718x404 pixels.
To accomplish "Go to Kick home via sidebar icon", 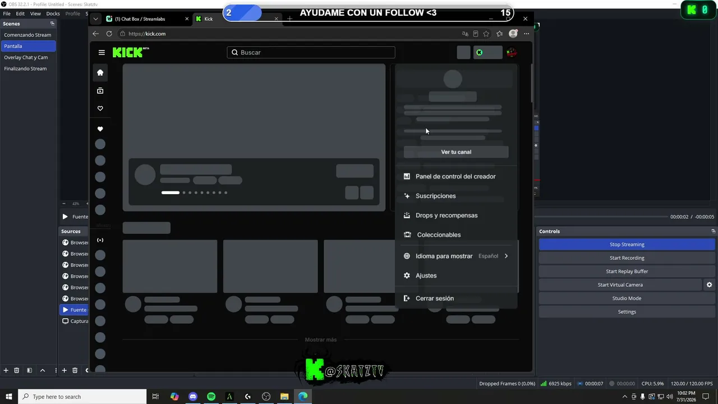I will (100, 72).
